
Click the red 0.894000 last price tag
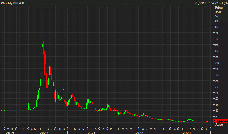pos(220,121)
